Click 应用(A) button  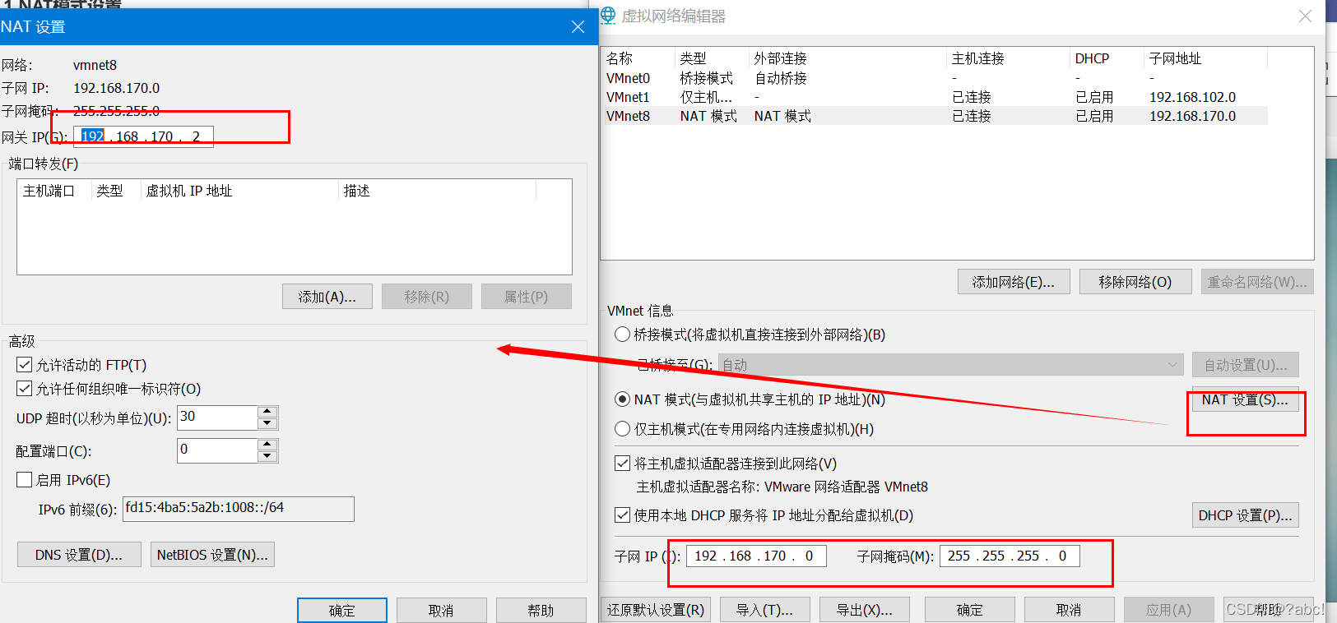pyautogui.click(x=1169, y=610)
